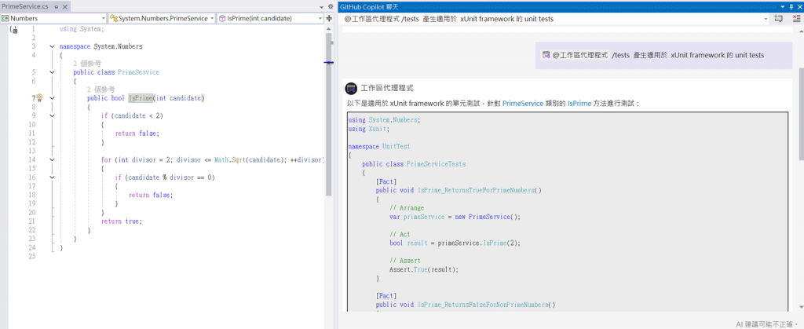804x329 pixels.
Task: Click first [Fact] attribute in generated code
Action: click(386, 181)
